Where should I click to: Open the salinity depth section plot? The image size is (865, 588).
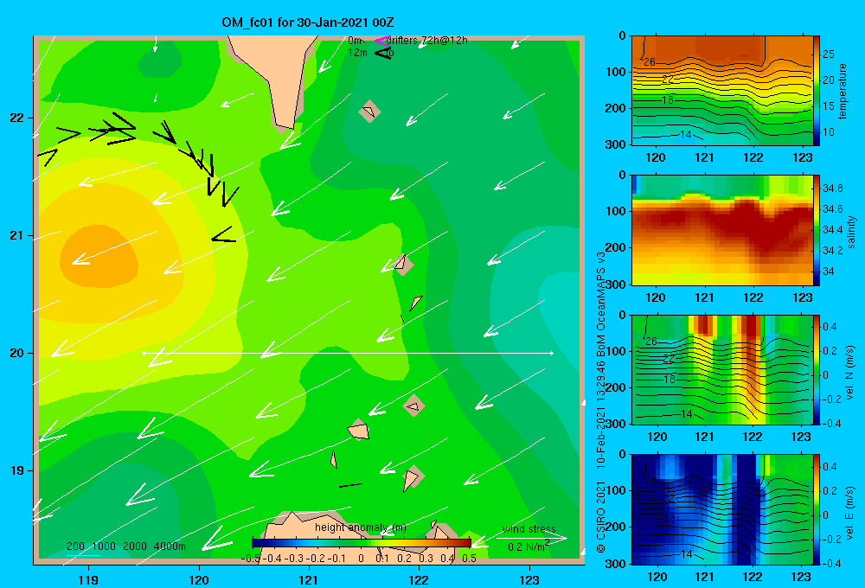pos(721,231)
